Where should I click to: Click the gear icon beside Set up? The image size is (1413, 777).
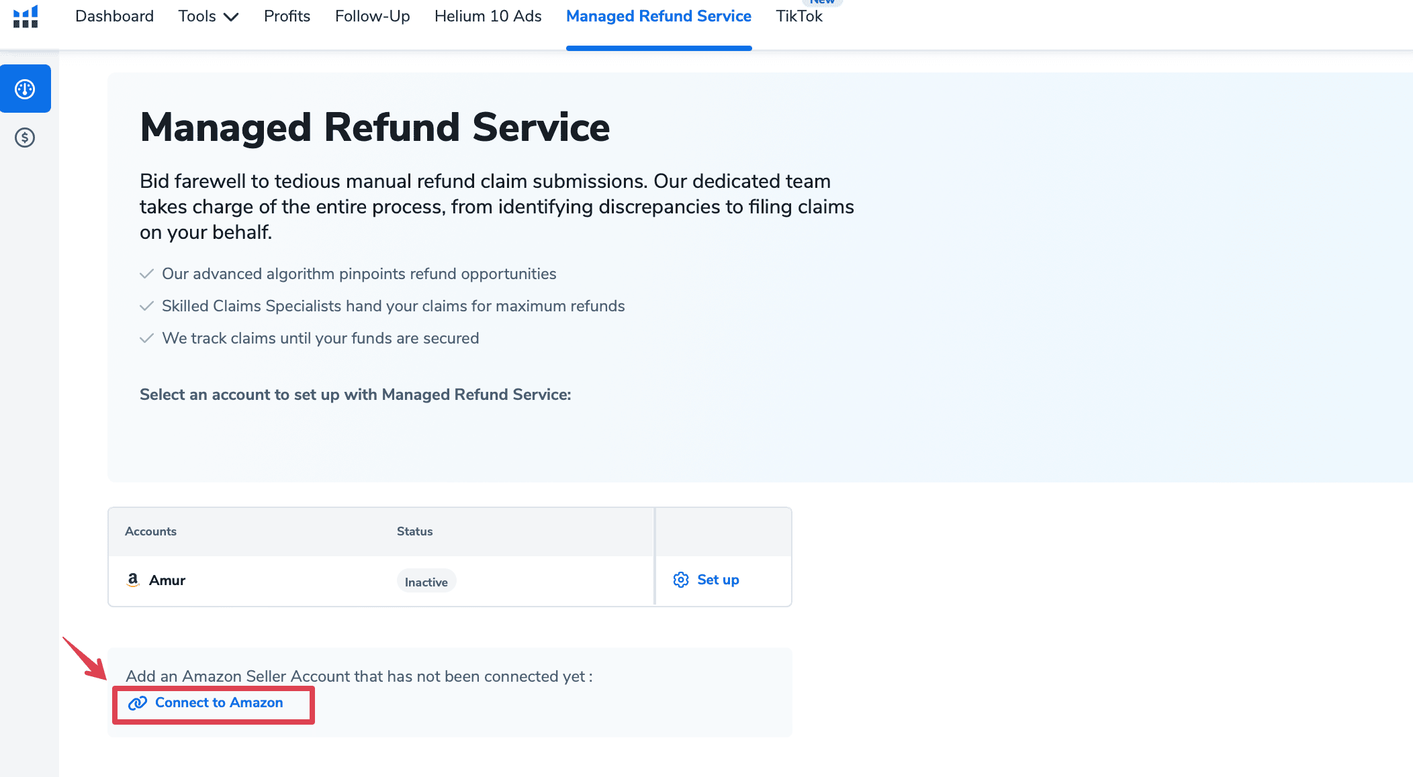coord(681,580)
